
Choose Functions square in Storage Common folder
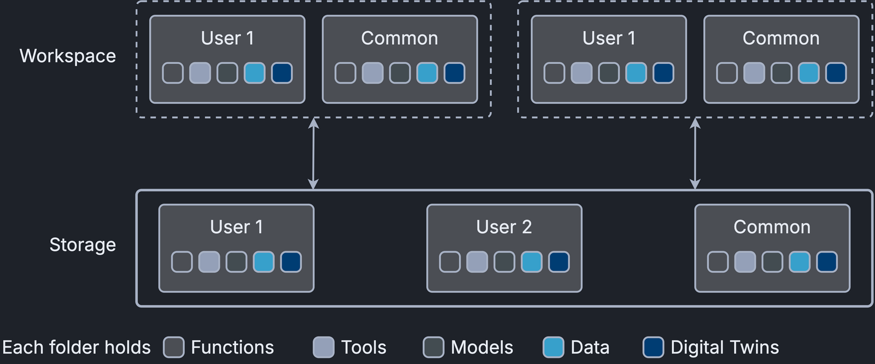tap(718, 262)
